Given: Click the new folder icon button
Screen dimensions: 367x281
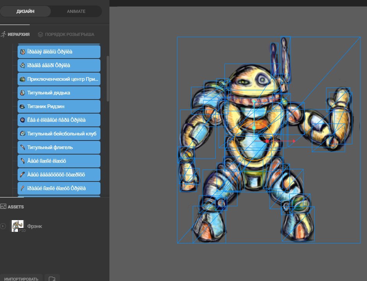Looking at the screenshot, I should (52, 278).
